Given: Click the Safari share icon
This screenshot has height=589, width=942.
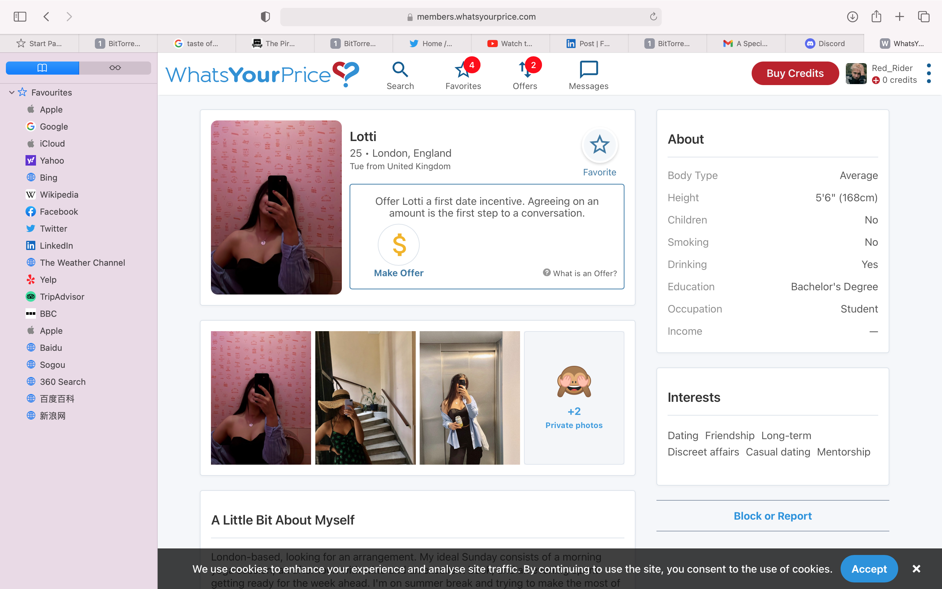Looking at the screenshot, I should coord(876,17).
